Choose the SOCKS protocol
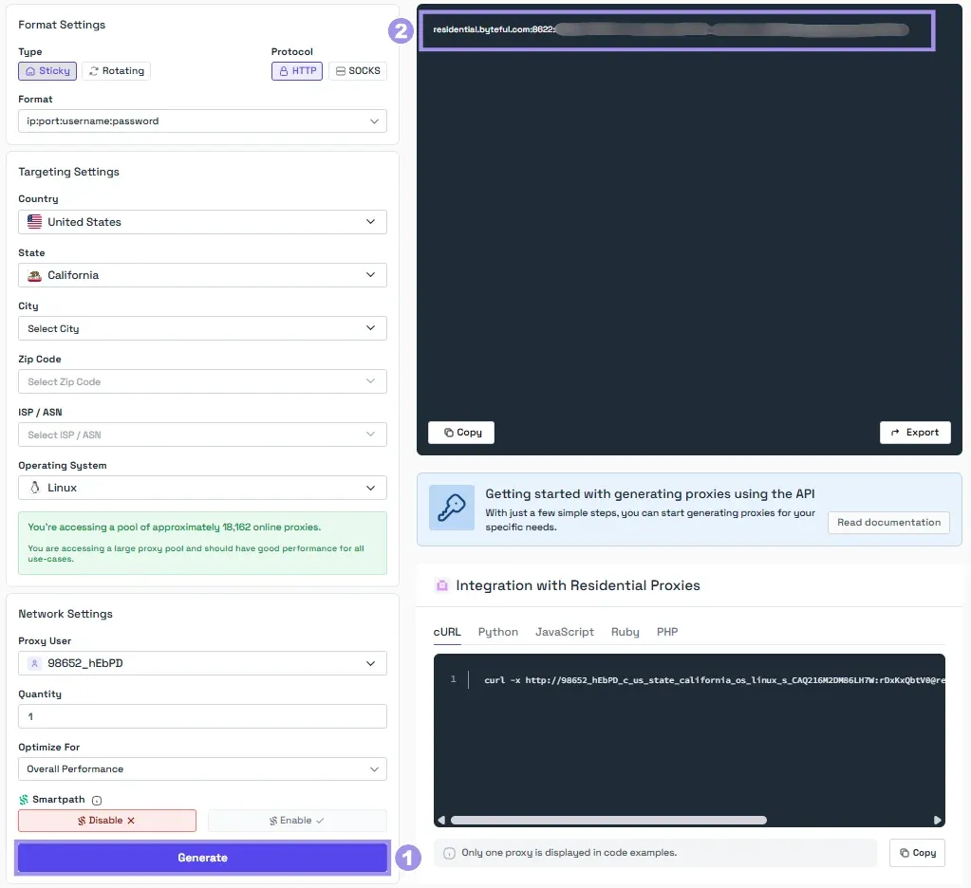The image size is (971, 888). point(358,70)
